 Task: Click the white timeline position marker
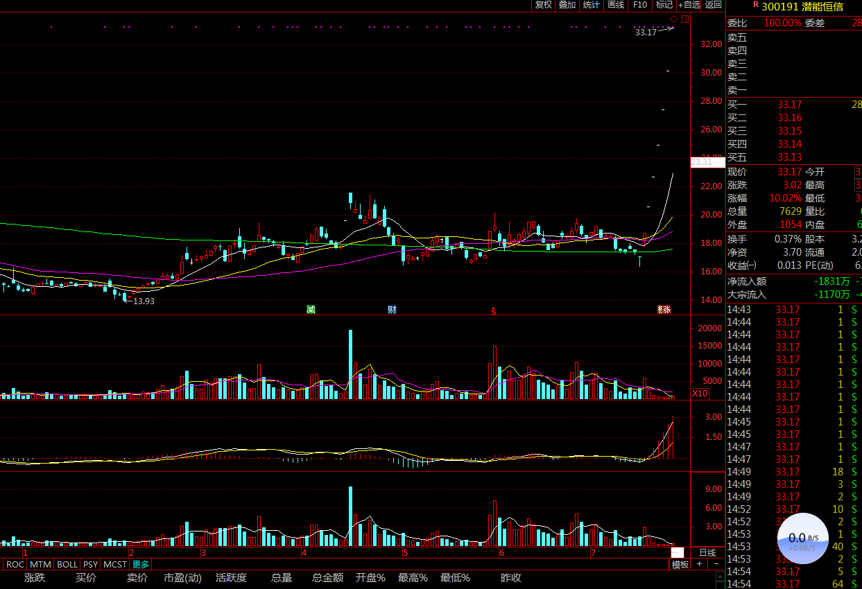click(678, 552)
